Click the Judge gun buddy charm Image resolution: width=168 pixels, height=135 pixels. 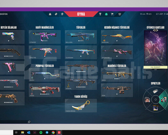pyautogui.click(x=32, y=94)
